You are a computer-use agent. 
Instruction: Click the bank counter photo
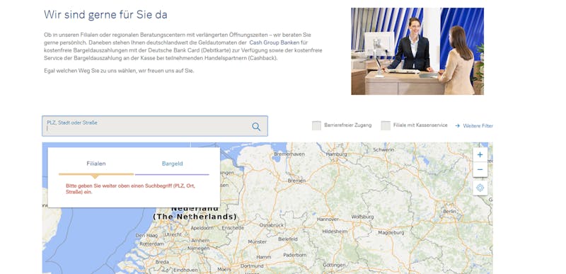point(417,51)
